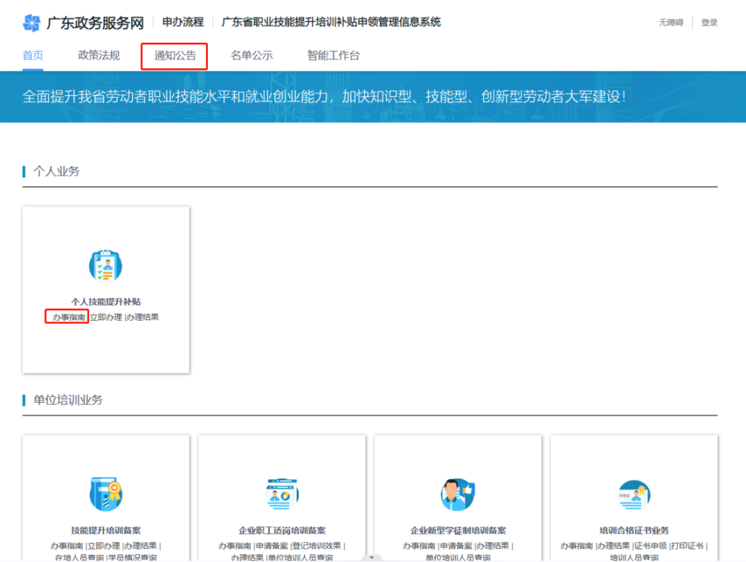Open the 政策法规 tab

[99, 56]
